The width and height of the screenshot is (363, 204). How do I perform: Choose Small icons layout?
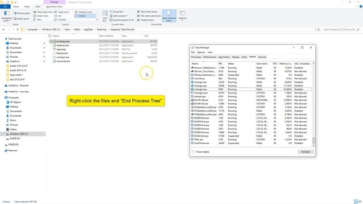tap(41, 16)
